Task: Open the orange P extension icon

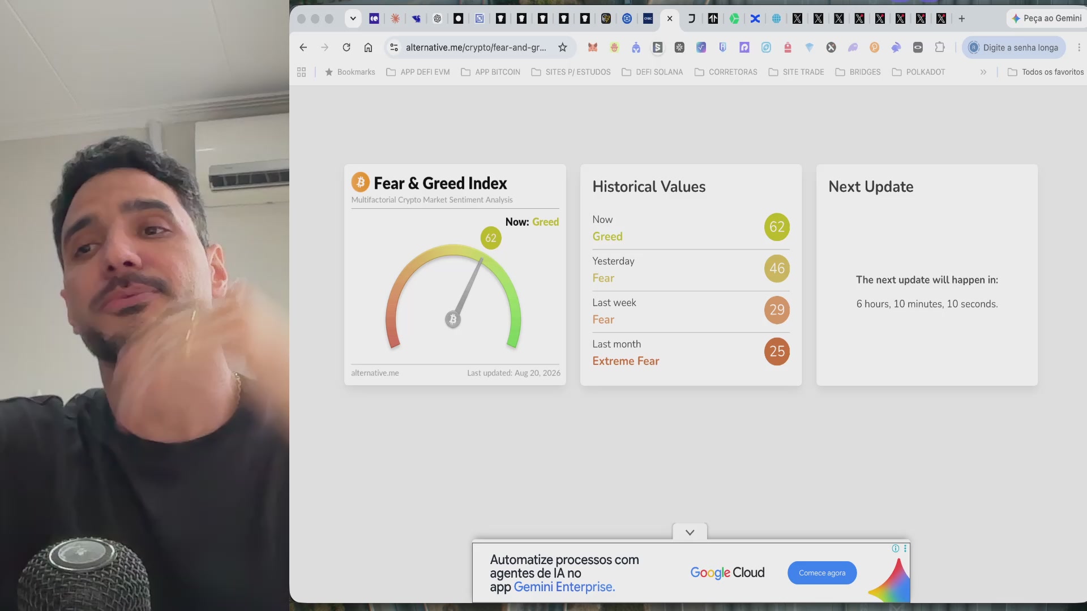Action: click(874, 48)
